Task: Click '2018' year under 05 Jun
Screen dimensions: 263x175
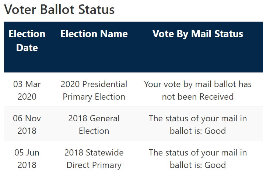Action: pos(27,165)
